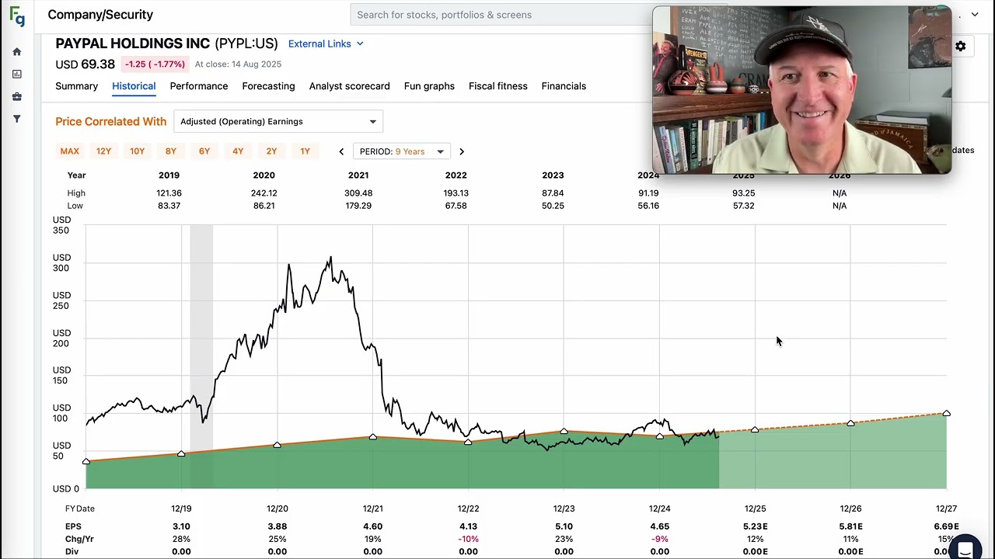Click the At close: 14 Aug 2025 text
This screenshot has width=995, height=559.
point(238,64)
